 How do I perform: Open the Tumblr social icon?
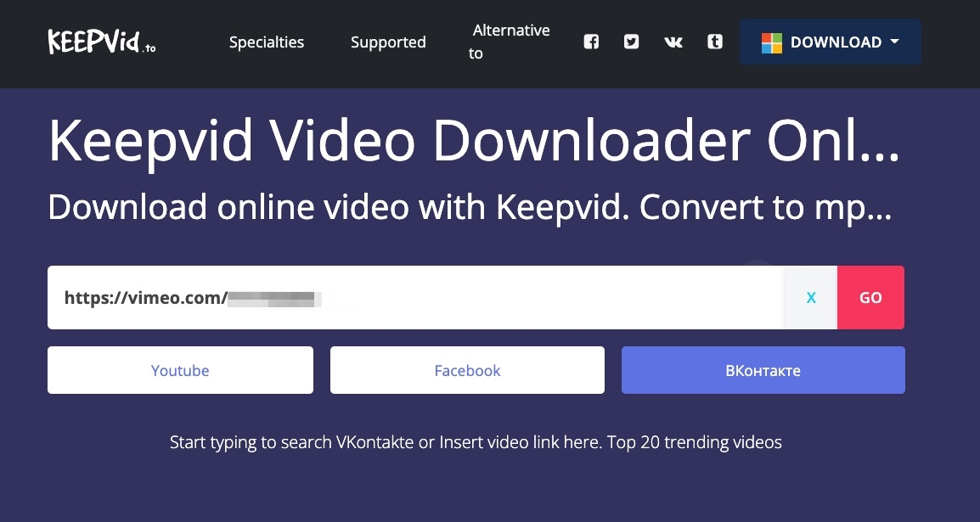[x=715, y=42]
